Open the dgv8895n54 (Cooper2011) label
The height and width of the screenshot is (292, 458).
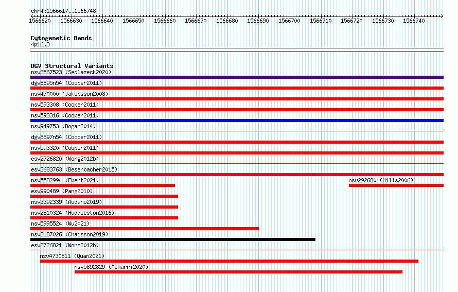tap(66, 83)
